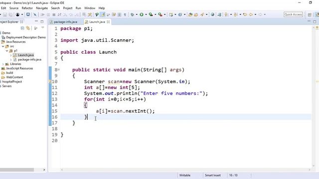Click the Terminate (stop) toolbar icon
319x179 pixels.
[54, 14]
